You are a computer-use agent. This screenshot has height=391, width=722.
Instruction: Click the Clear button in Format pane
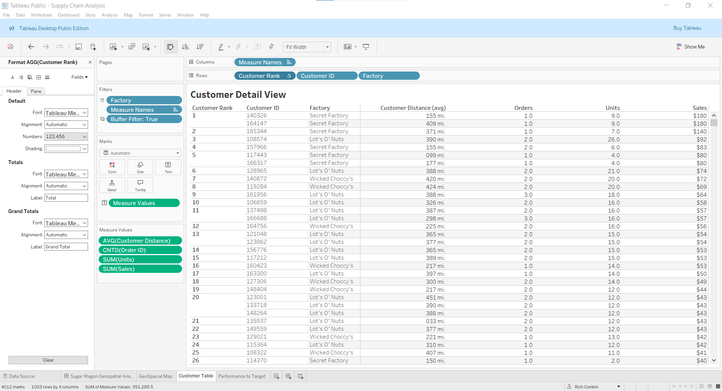point(48,360)
